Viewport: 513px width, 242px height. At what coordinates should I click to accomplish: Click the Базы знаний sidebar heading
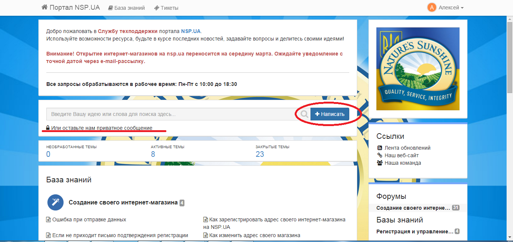[400, 220]
